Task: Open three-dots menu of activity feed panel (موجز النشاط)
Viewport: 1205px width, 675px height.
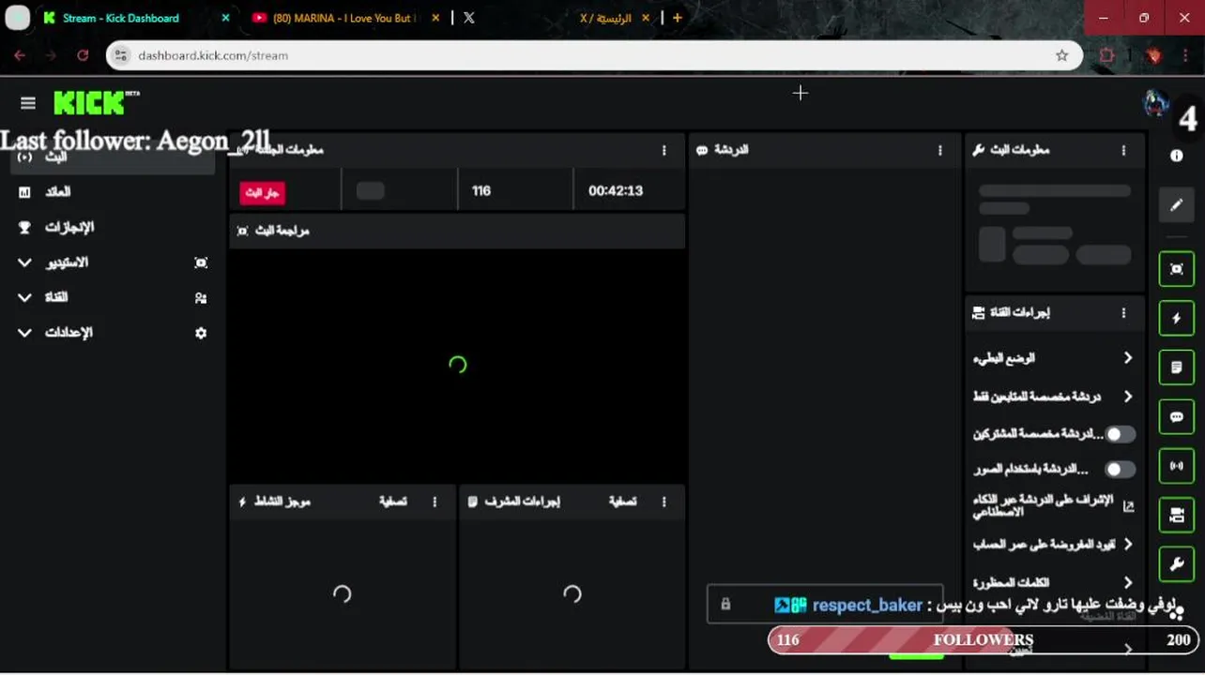Action: coord(435,502)
